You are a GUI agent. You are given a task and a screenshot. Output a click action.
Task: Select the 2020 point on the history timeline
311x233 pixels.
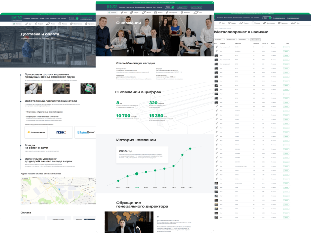pos(182,155)
